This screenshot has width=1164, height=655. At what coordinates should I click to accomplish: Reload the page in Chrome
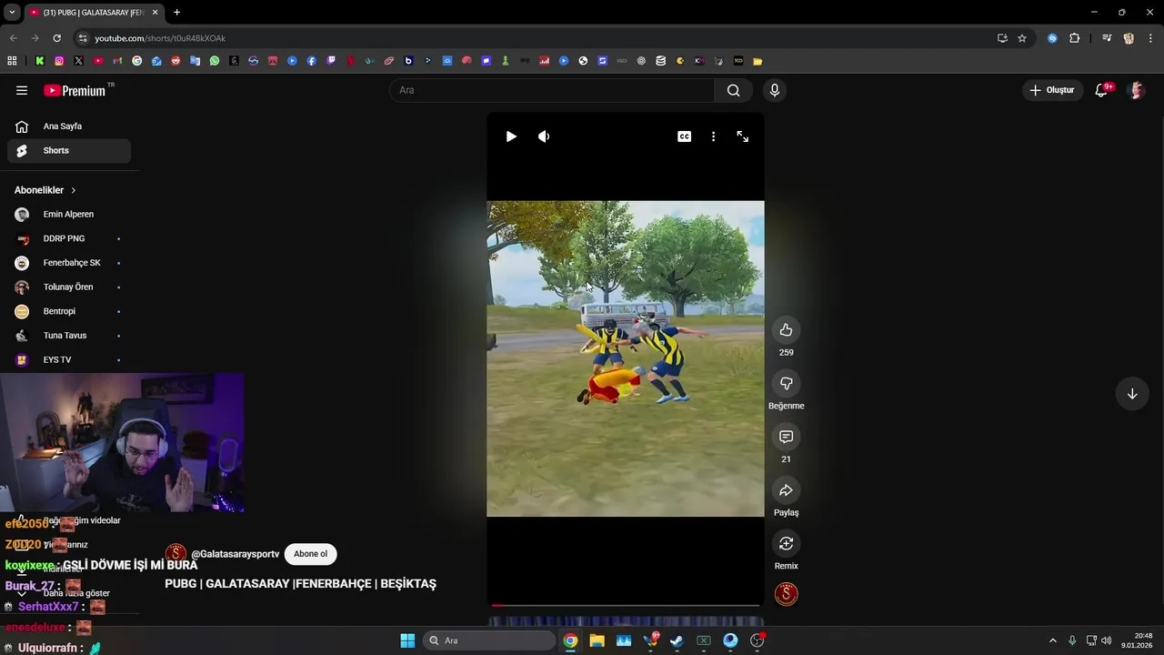[x=56, y=38]
